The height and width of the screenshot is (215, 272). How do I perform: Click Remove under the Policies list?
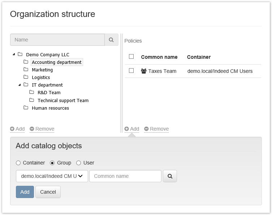[156, 129]
